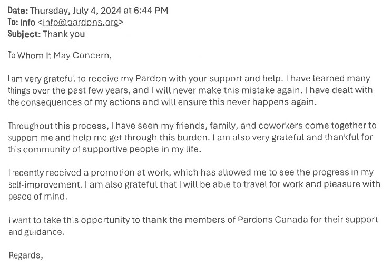392x268 pixels.
Task: Click the "6:44 PM" timestamp
Action: point(152,11)
